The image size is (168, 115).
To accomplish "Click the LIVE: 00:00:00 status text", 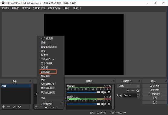I will [x=98, y=113].
